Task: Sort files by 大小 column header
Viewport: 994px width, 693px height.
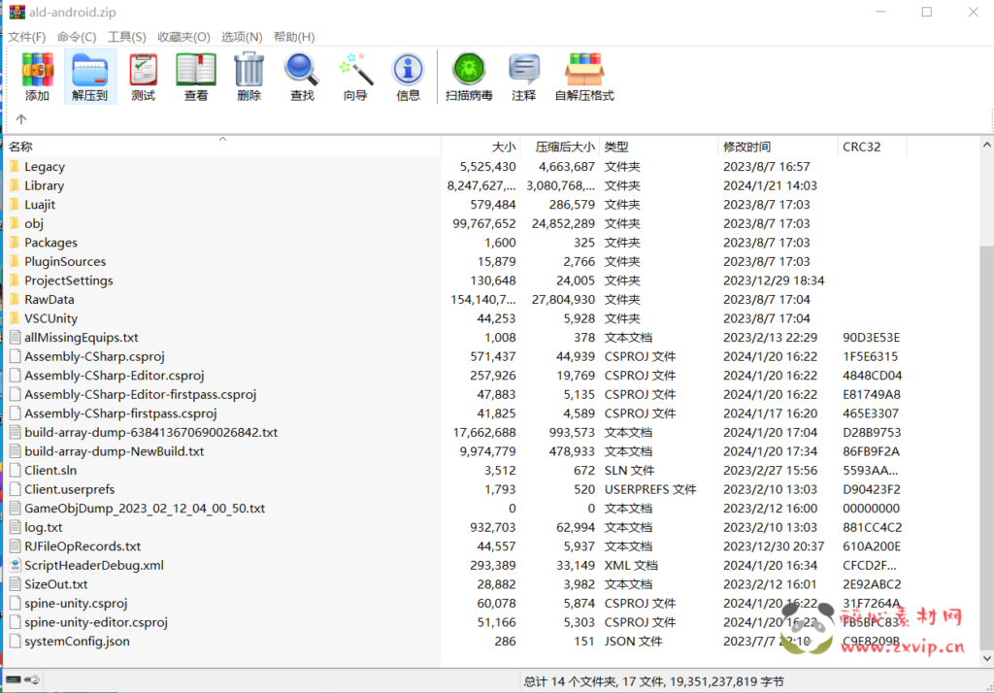Action: [503, 147]
